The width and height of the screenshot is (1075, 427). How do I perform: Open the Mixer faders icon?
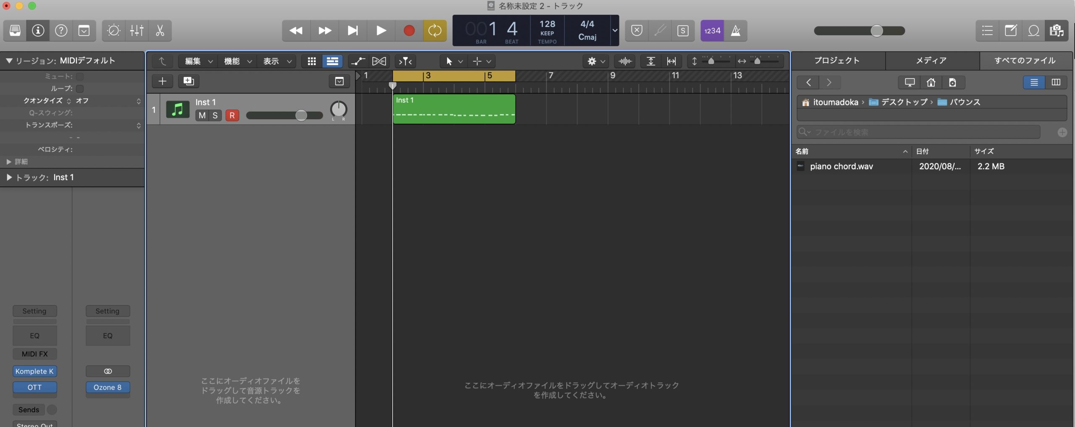[x=137, y=31]
